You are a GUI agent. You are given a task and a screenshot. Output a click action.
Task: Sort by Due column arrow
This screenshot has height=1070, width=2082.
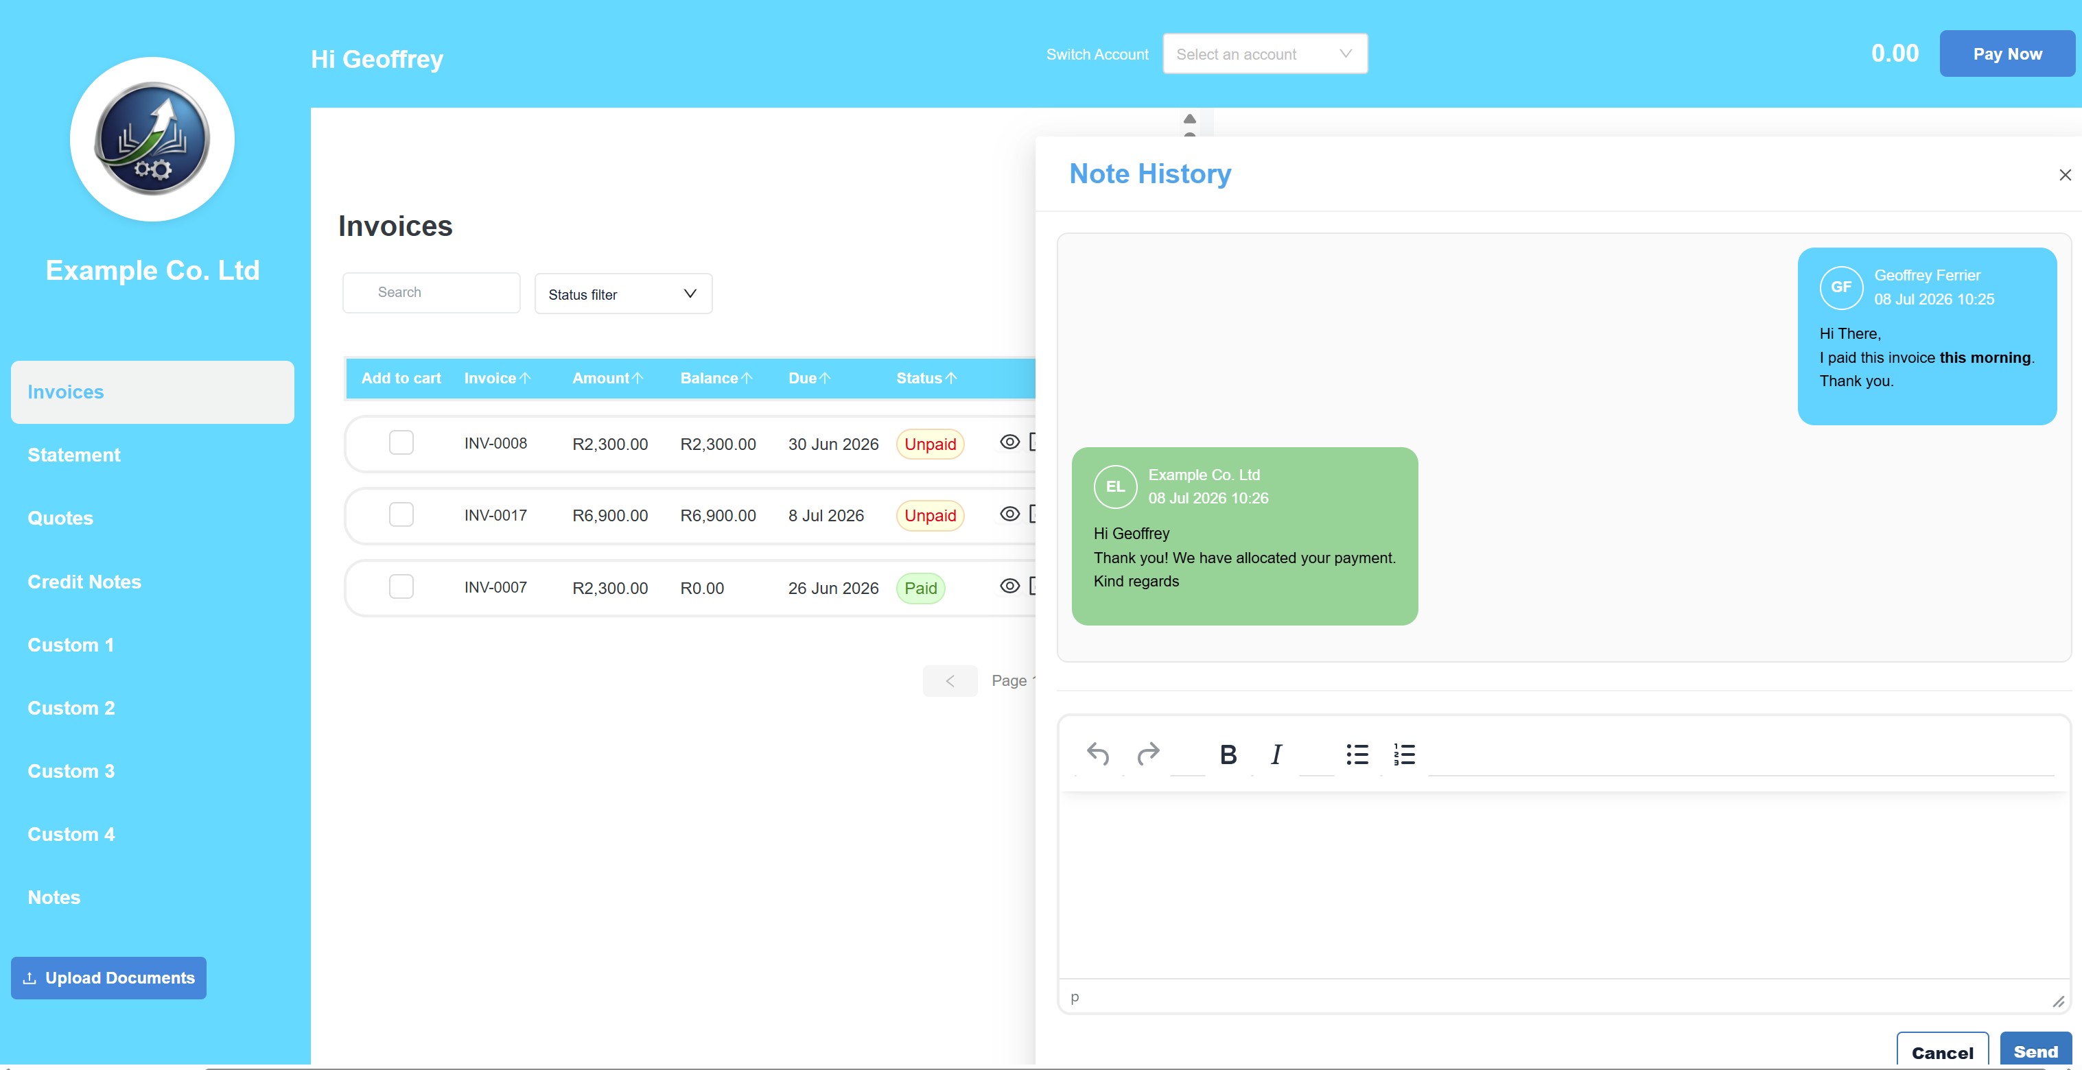click(826, 378)
